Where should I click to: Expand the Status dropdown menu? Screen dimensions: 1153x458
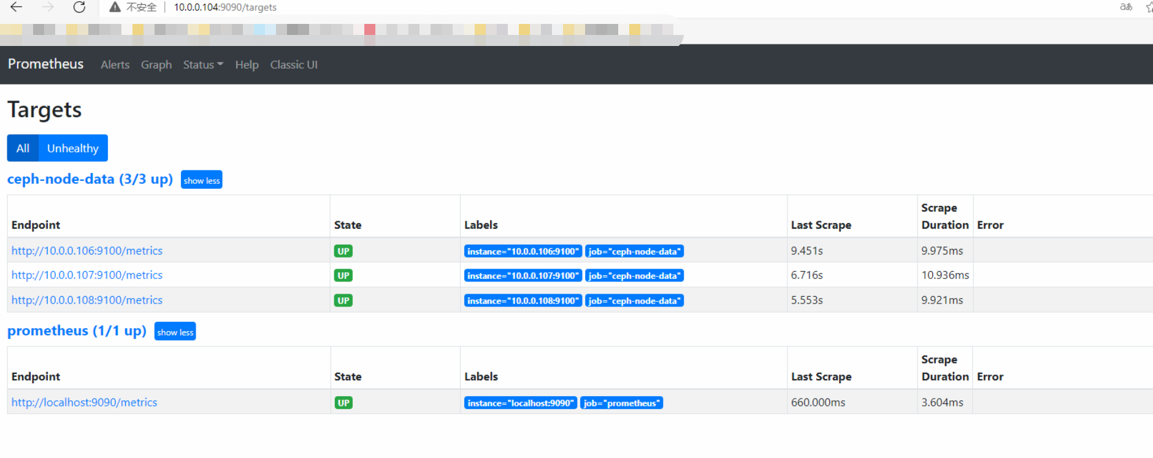click(203, 64)
